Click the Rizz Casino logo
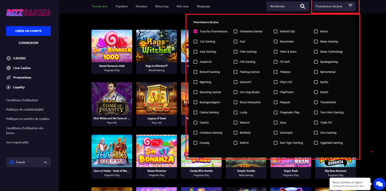 tap(28, 13)
